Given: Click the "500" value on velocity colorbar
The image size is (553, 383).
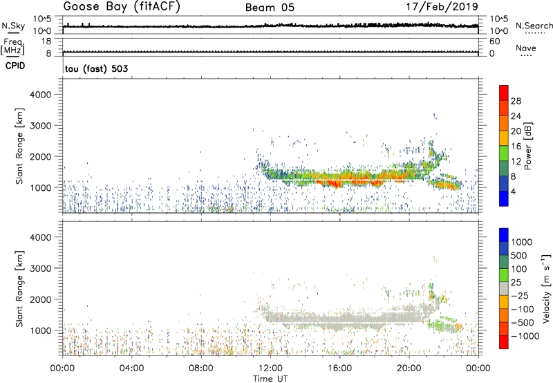Looking at the screenshot, I should point(519,256).
